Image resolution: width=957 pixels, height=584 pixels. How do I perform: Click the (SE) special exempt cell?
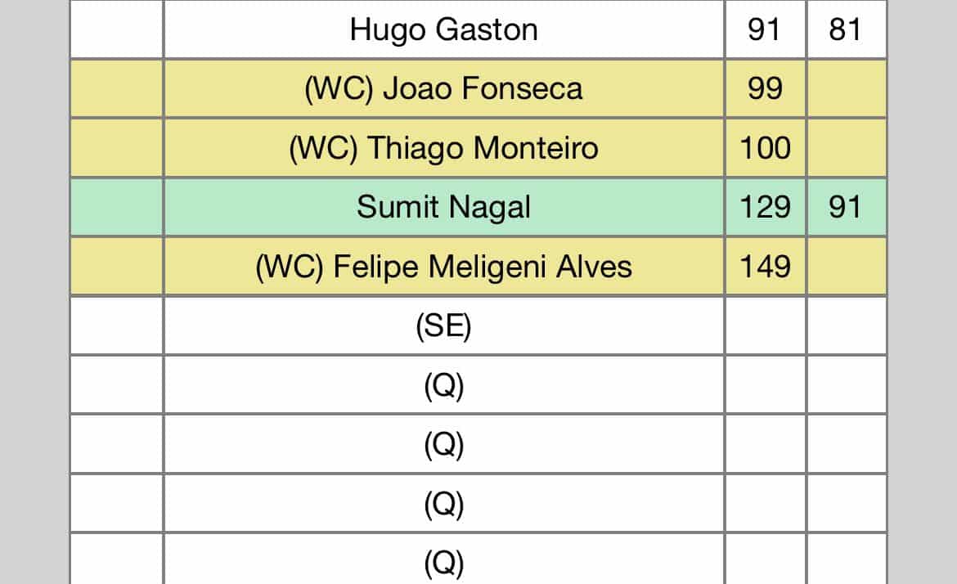click(x=443, y=326)
